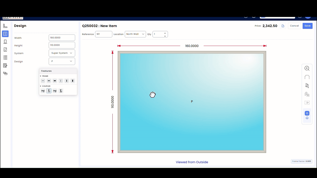The image size is (317, 178).
Task: Open the Location North Wall dropdown
Action: [135, 34]
